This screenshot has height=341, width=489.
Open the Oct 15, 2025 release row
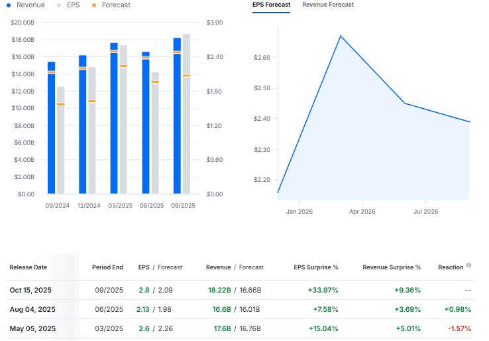point(30,290)
